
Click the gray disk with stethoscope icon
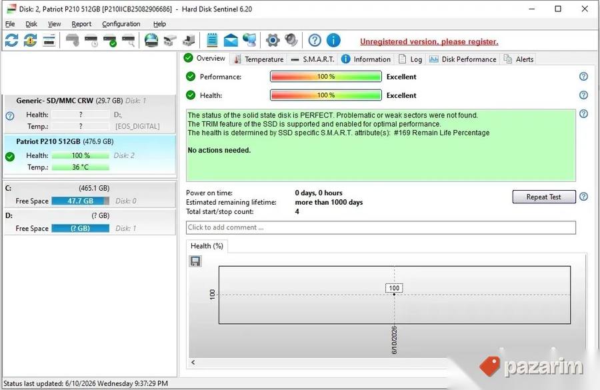pyautogui.click(x=72, y=40)
